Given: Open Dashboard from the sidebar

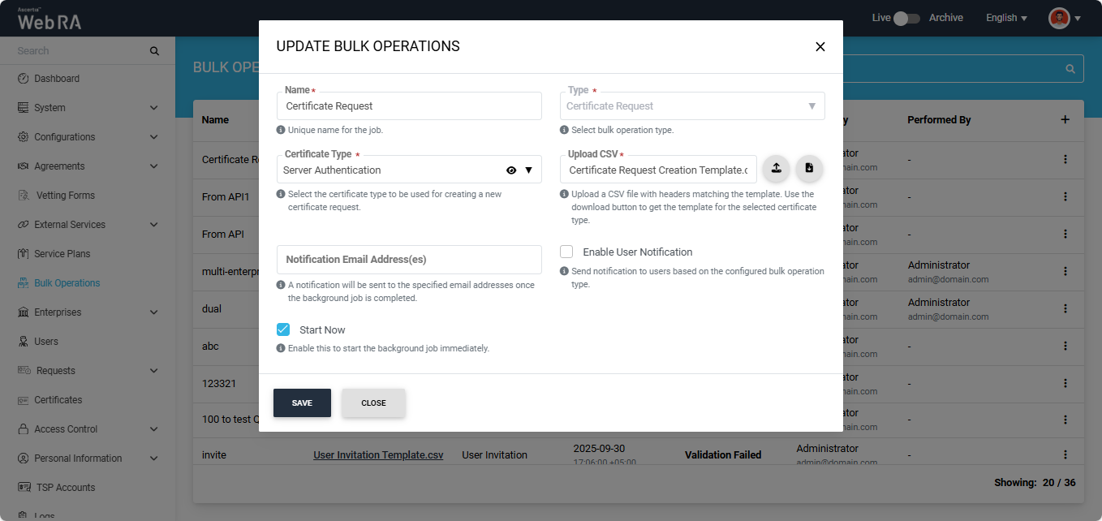Looking at the screenshot, I should tap(57, 79).
